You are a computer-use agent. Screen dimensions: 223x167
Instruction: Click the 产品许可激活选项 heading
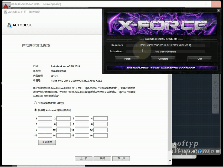[36, 46]
